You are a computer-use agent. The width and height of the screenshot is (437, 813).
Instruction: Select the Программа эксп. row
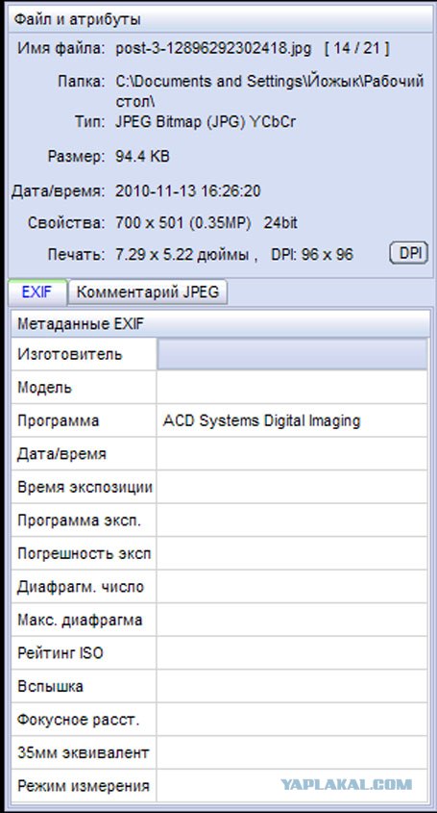pos(220,521)
